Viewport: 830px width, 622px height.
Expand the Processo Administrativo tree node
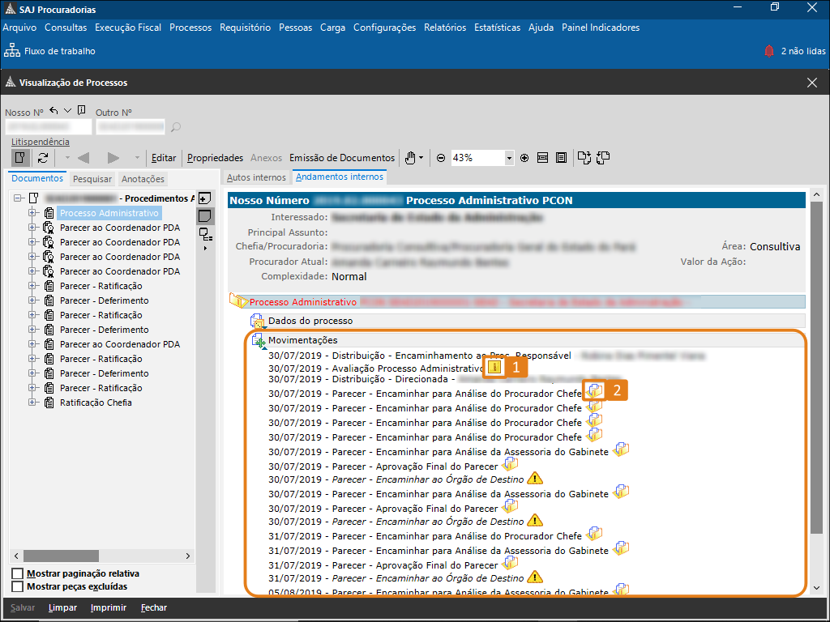[x=33, y=213]
